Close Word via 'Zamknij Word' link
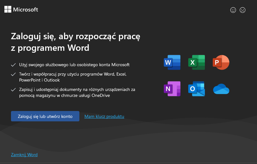This screenshot has height=164, width=257. pyautogui.click(x=24, y=155)
